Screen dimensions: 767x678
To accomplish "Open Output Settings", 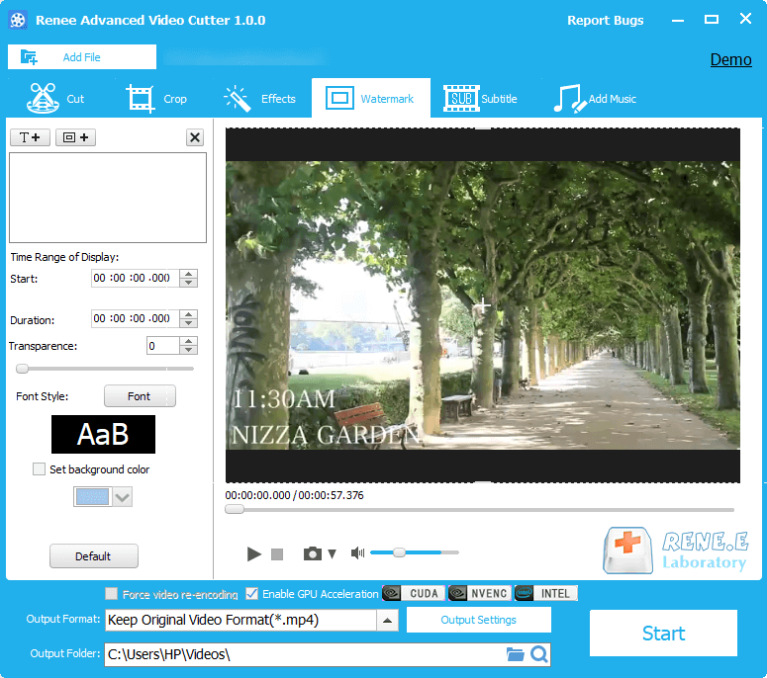I will click(x=478, y=620).
